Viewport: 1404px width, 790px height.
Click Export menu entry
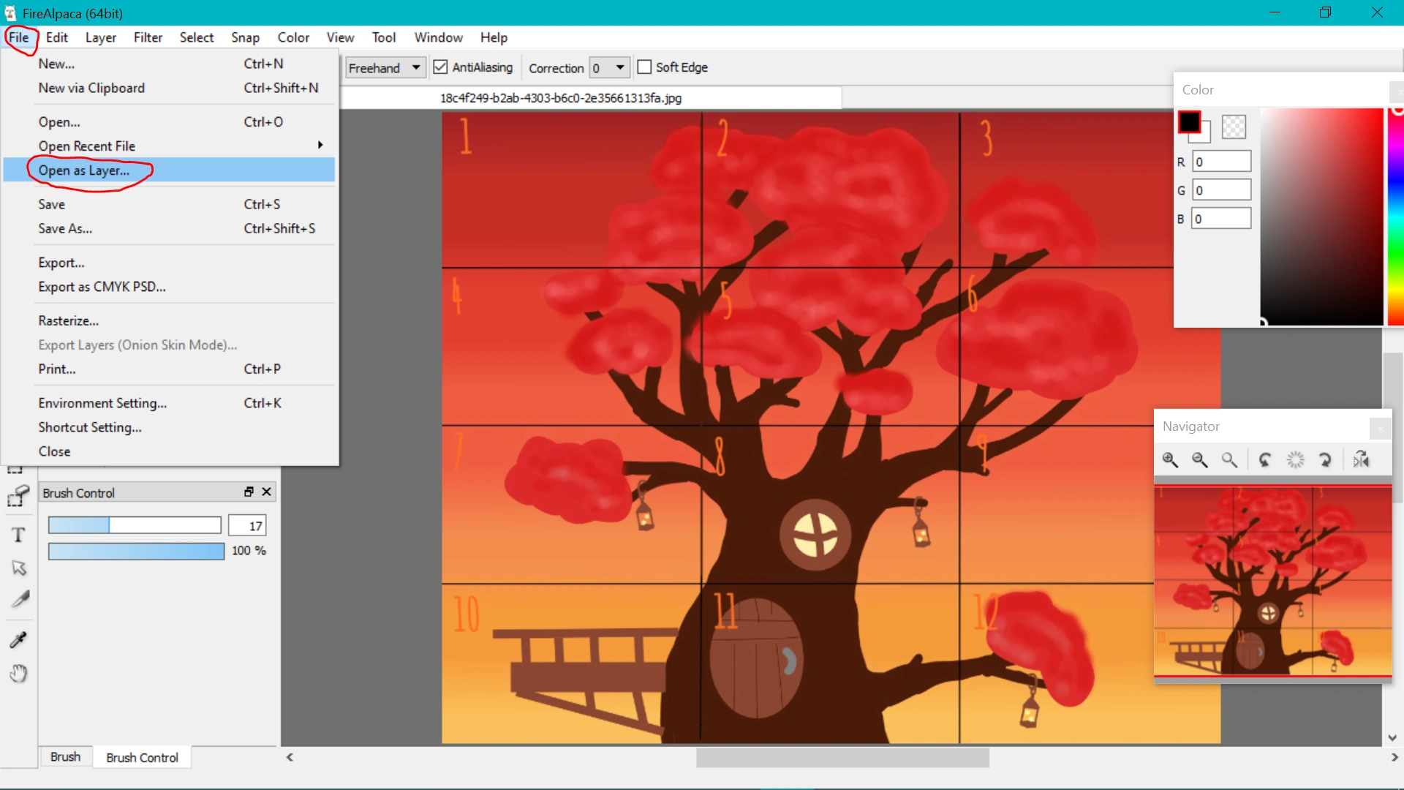tap(61, 263)
